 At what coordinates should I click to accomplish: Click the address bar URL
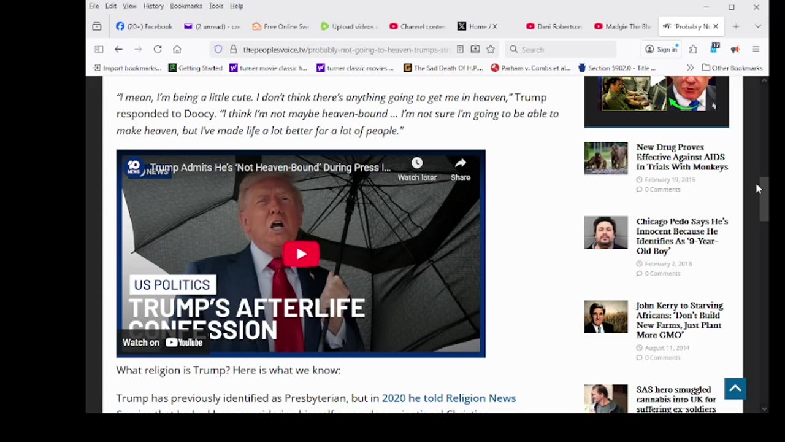tap(346, 50)
